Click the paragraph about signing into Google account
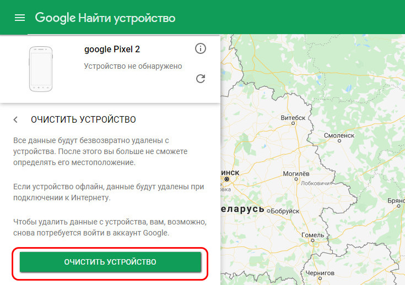Screen dimensions: 405x285 (110, 227)
